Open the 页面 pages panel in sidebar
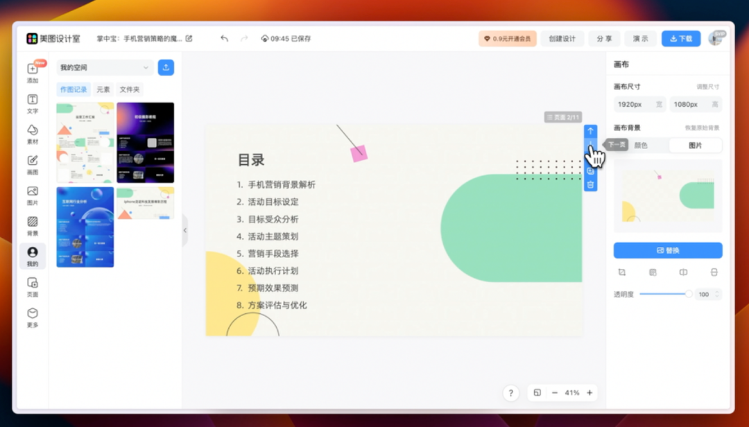749x427 pixels. point(32,285)
